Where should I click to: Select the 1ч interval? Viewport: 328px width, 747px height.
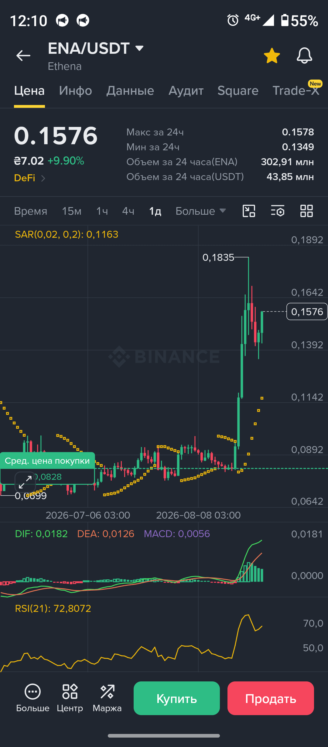tap(102, 211)
